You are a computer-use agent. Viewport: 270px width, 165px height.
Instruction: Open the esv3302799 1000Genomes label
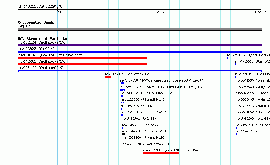click(x=162, y=87)
